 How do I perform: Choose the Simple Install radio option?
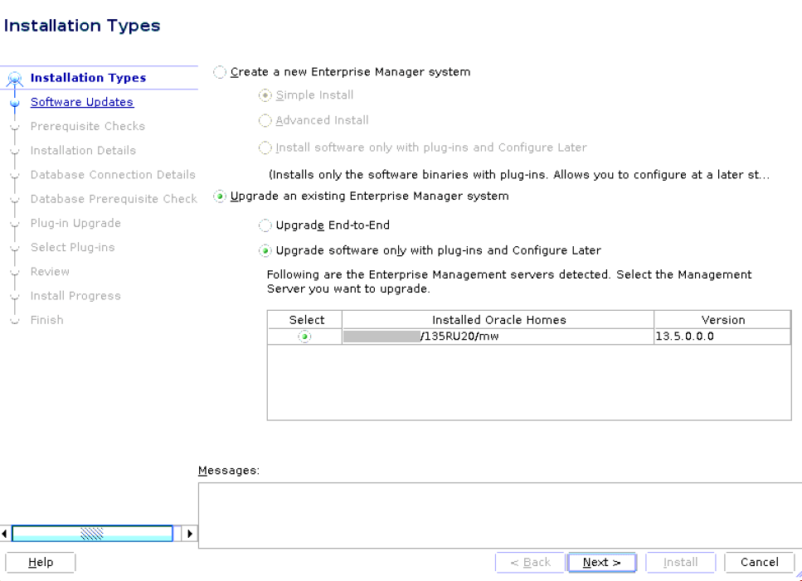click(265, 95)
